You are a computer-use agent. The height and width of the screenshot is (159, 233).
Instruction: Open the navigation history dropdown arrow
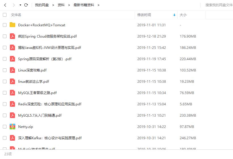tap(20, 5)
